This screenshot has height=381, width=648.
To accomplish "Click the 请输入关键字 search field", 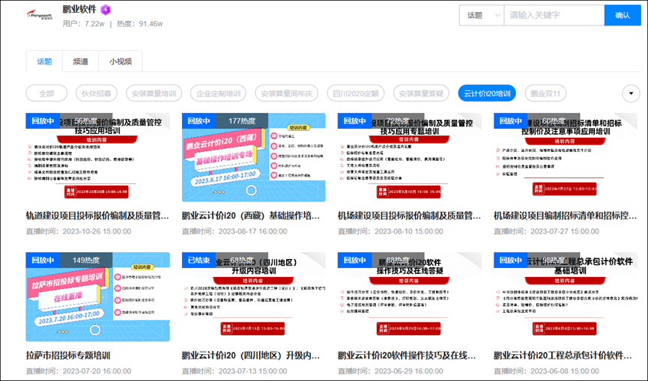I will [553, 15].
